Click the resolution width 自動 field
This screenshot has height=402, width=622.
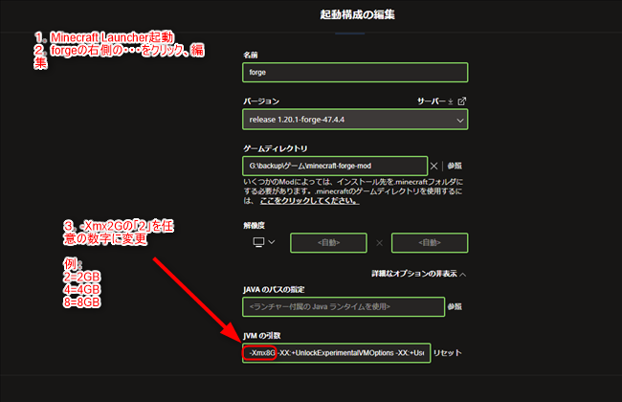[328, 242]
